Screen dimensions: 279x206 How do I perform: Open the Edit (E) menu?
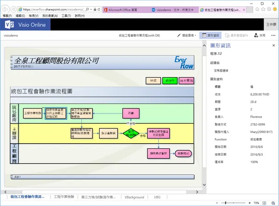click(x=20, y=16)
